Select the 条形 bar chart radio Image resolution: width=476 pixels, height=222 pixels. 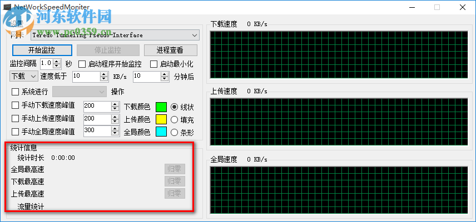(x=174, y=132)
